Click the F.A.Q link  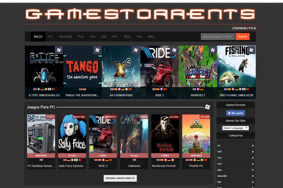click(252, 28)
